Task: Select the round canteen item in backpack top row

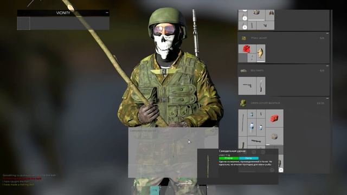Action: pos(252,114)
